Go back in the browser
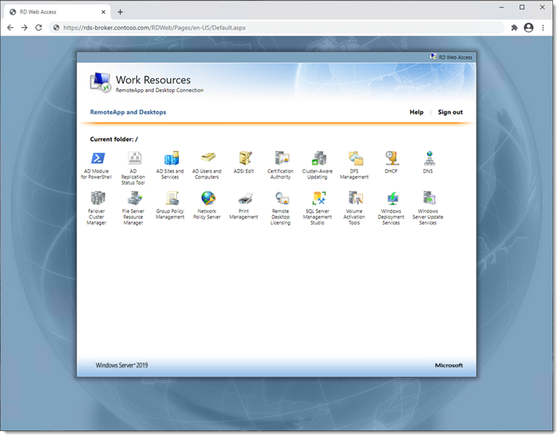The height and width of the screenshot is (438, 560). coord(10,28)
